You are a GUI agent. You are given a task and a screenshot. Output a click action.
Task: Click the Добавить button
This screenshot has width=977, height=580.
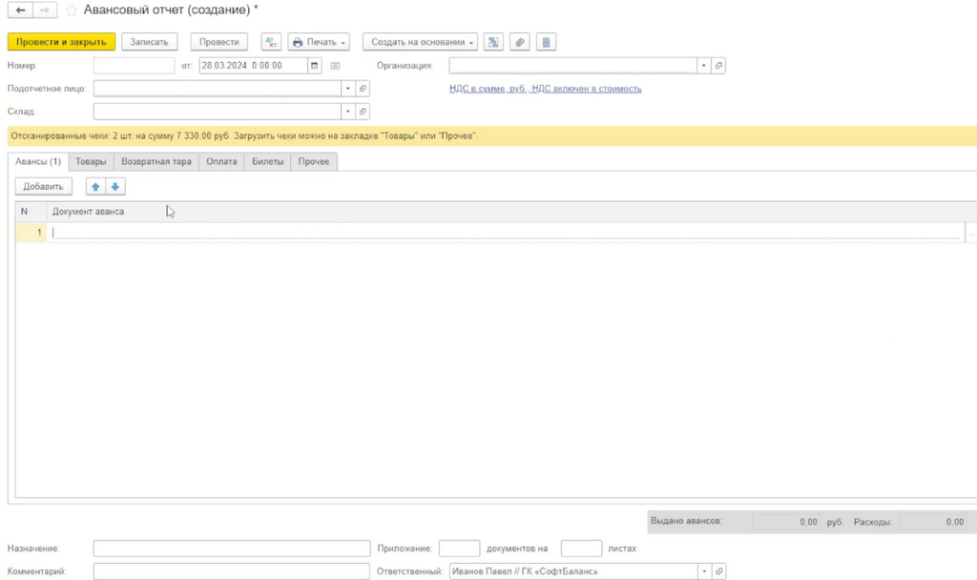coord(43,187)
